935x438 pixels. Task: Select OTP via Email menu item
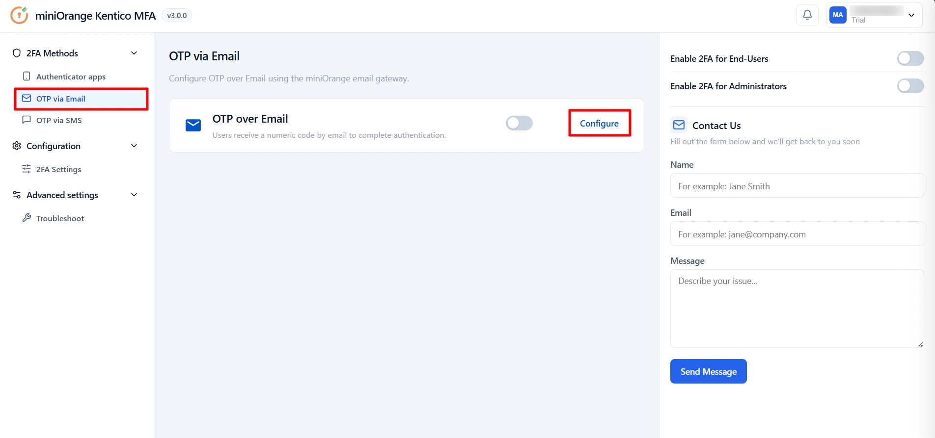point(81,99)
